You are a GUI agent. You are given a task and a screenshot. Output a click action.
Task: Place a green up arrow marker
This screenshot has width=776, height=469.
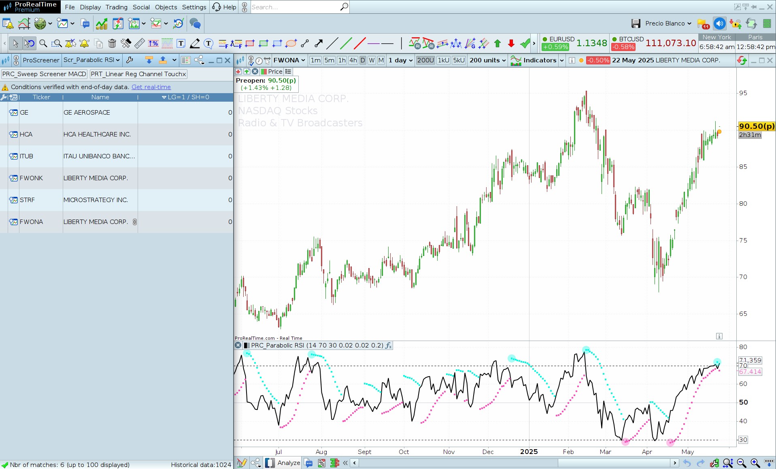tap(497, 43)
